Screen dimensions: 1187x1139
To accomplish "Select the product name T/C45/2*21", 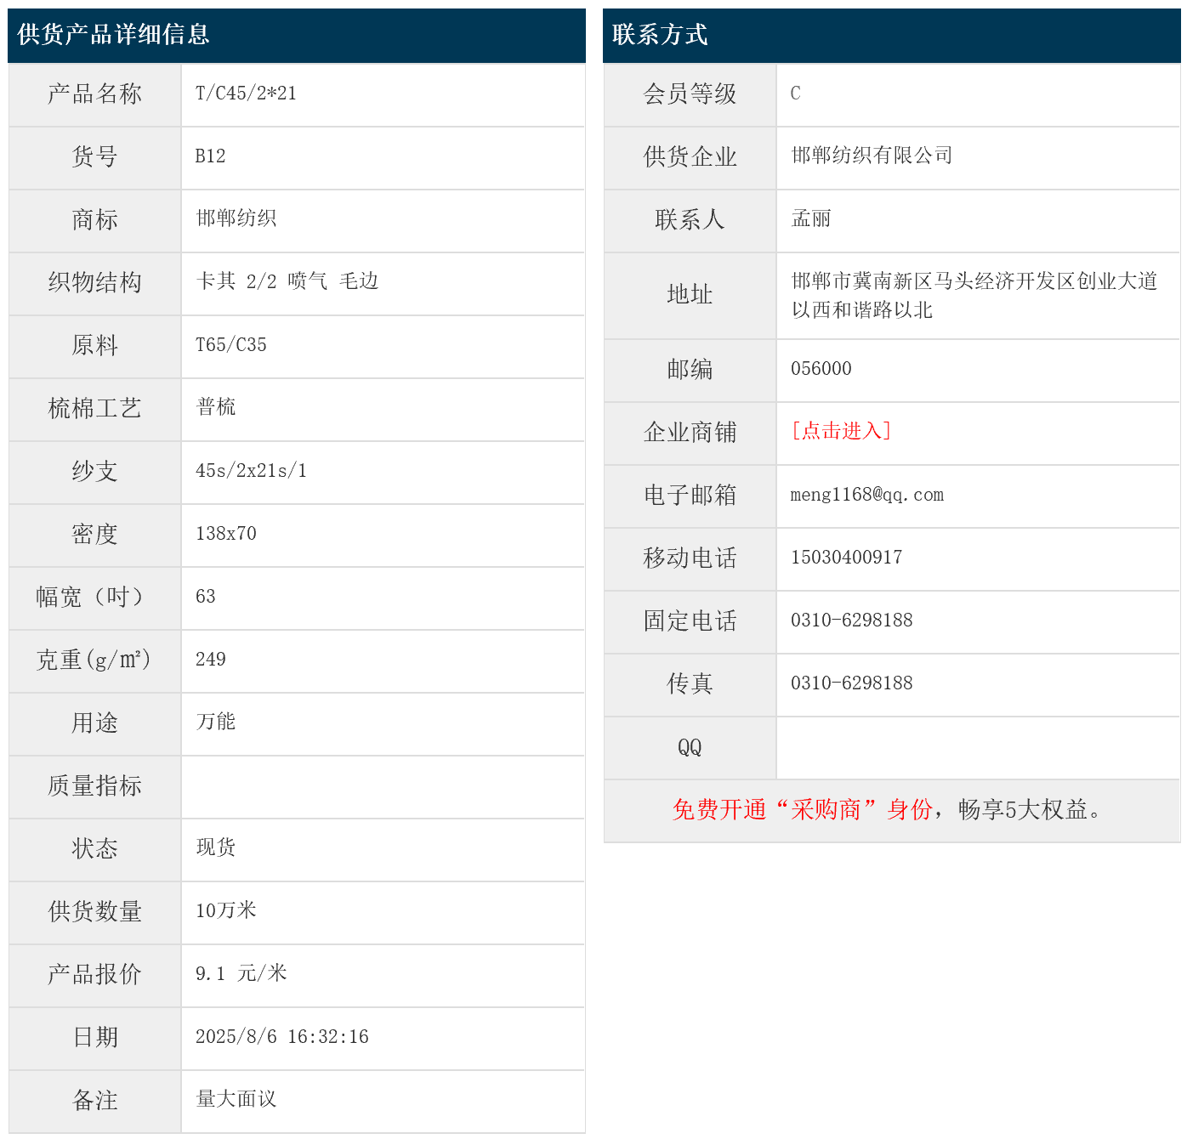I will coord(246,93).
